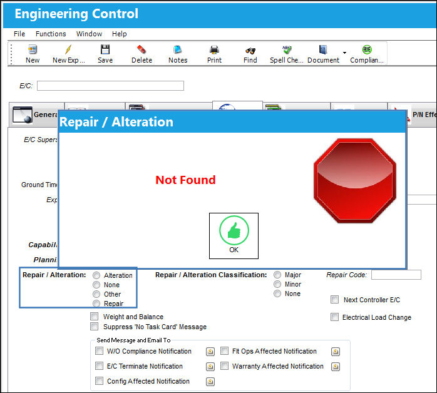437x393 pixels.
Task: Click the toolbar drag handle grip
Action: [x=11, y=54]
